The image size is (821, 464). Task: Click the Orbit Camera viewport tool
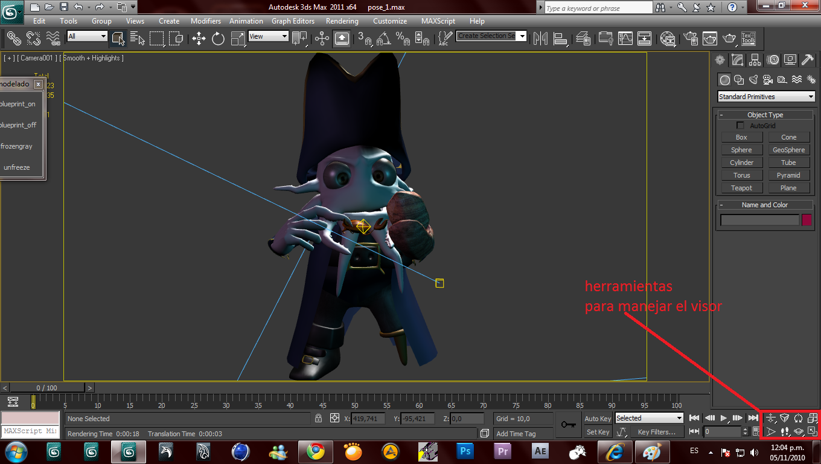click(798, 431)
